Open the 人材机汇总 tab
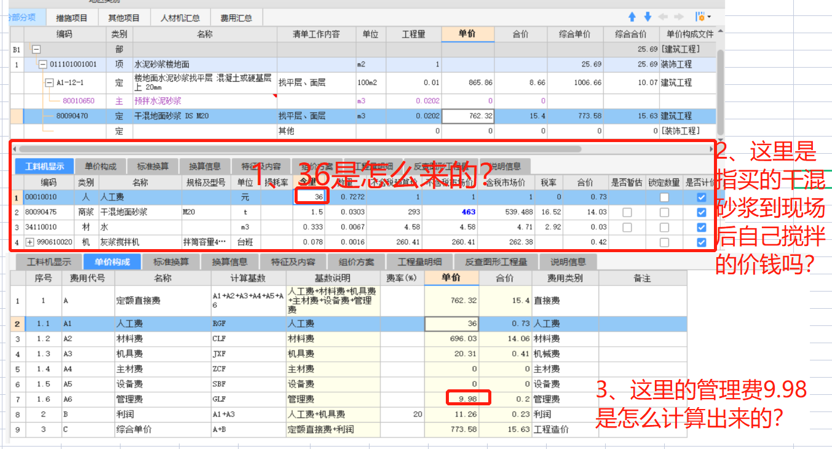 [x=180, y=18]
